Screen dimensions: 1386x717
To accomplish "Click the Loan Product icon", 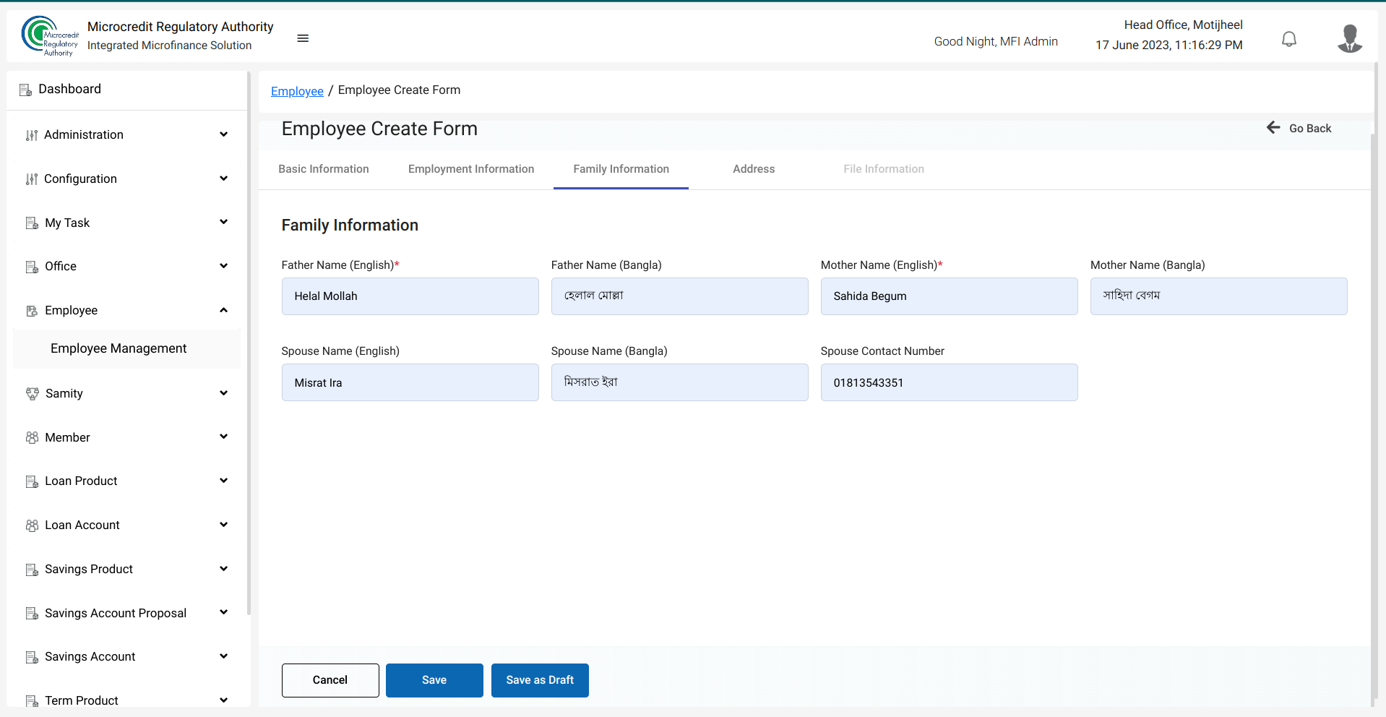I will (32, 481).
